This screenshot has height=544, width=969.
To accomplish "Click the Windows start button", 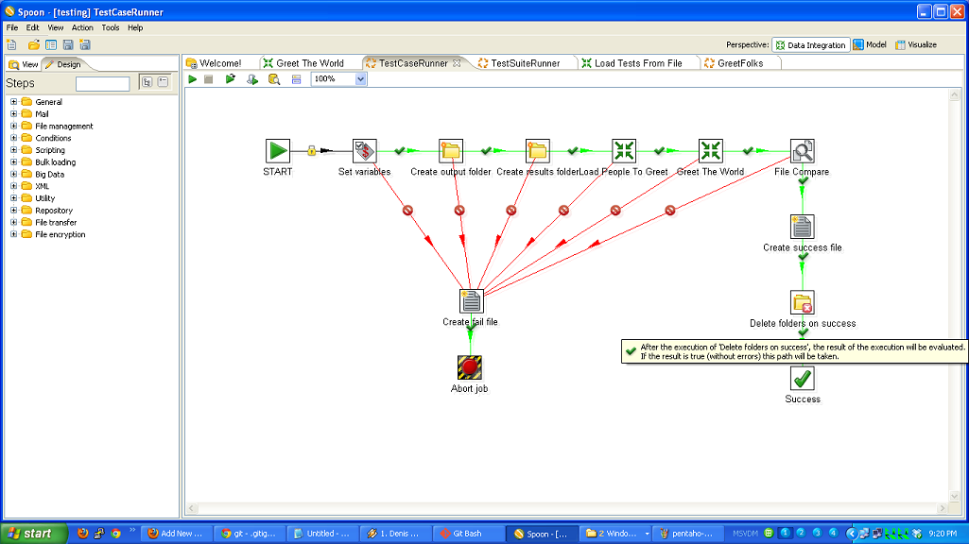I will tap(34, 534).
